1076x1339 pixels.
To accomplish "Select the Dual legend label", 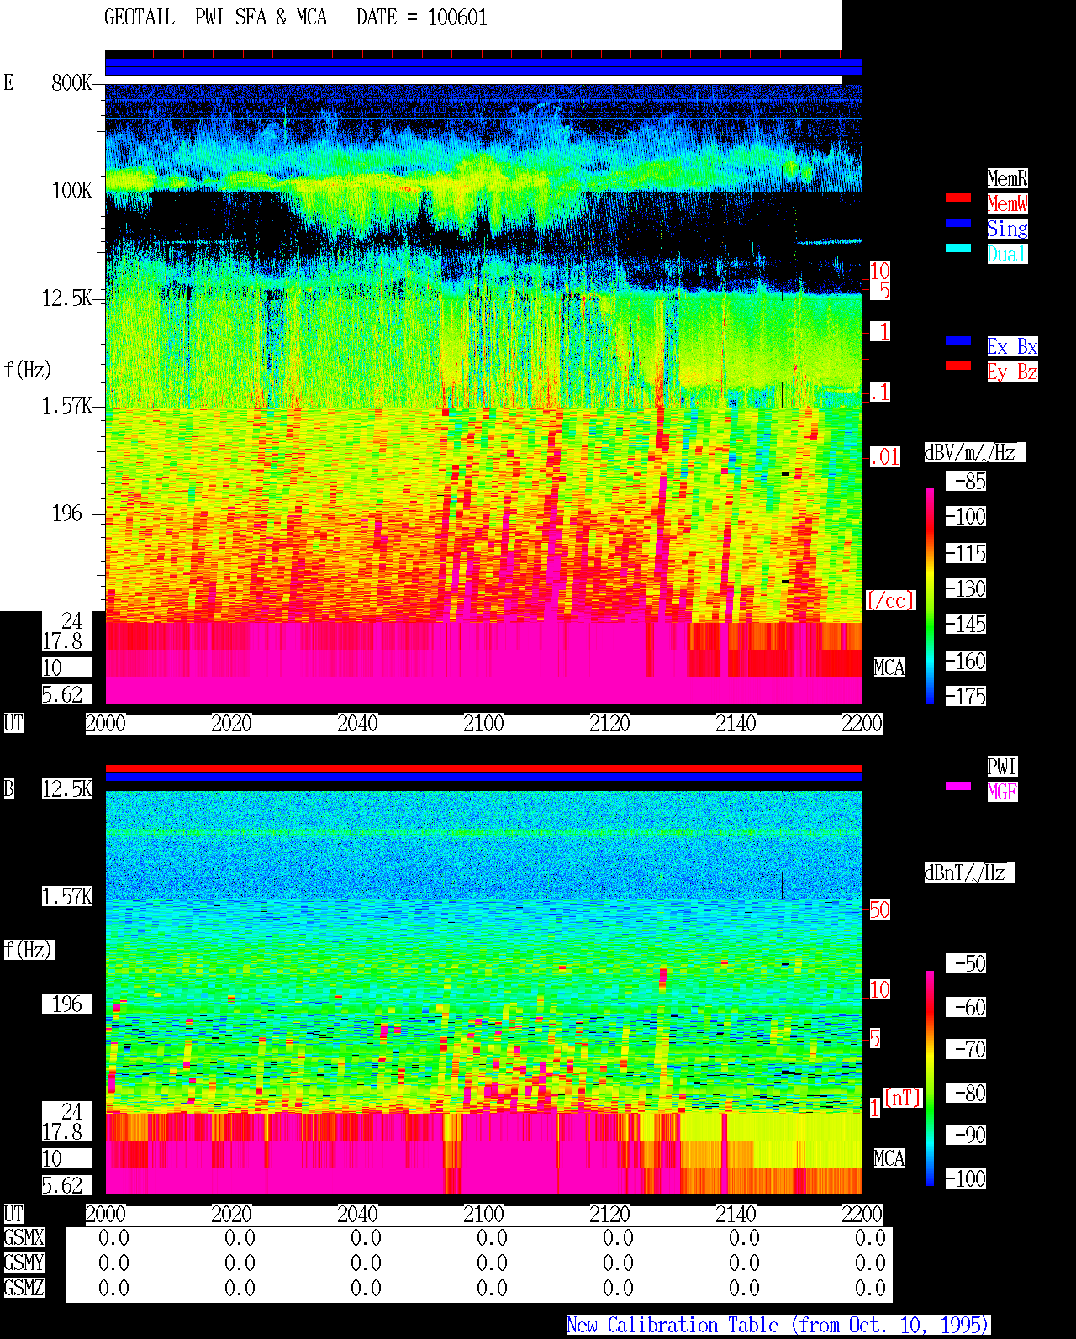I will point(1007,254).
